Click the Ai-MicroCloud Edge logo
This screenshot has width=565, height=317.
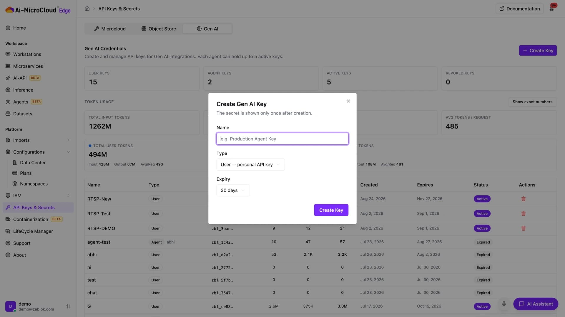pos(38,10)
